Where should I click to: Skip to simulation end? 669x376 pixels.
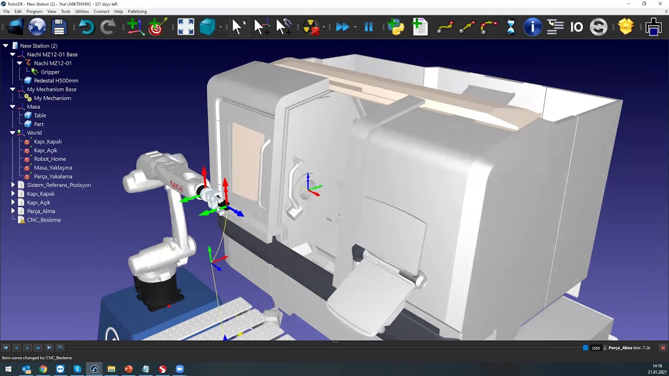pos(49,348)
